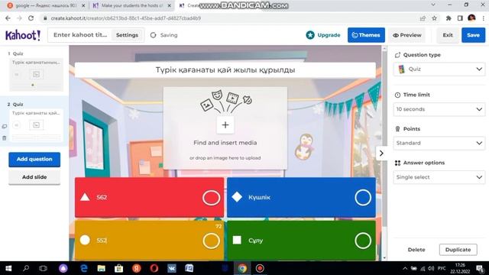The height and width of the screenshot is (275, 489).
Task: Open the Windows Start menu
Action: pos(8,268)
